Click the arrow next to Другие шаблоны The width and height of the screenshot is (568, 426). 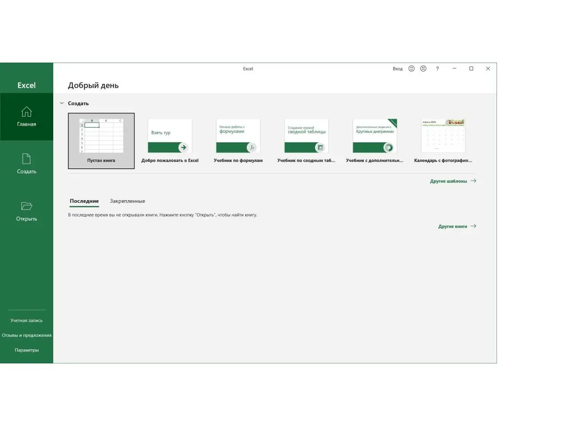coord(473,181)
